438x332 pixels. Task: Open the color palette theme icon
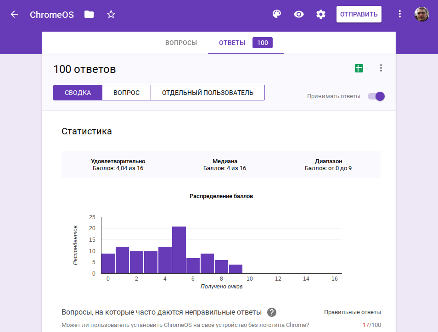pos(276,14)
